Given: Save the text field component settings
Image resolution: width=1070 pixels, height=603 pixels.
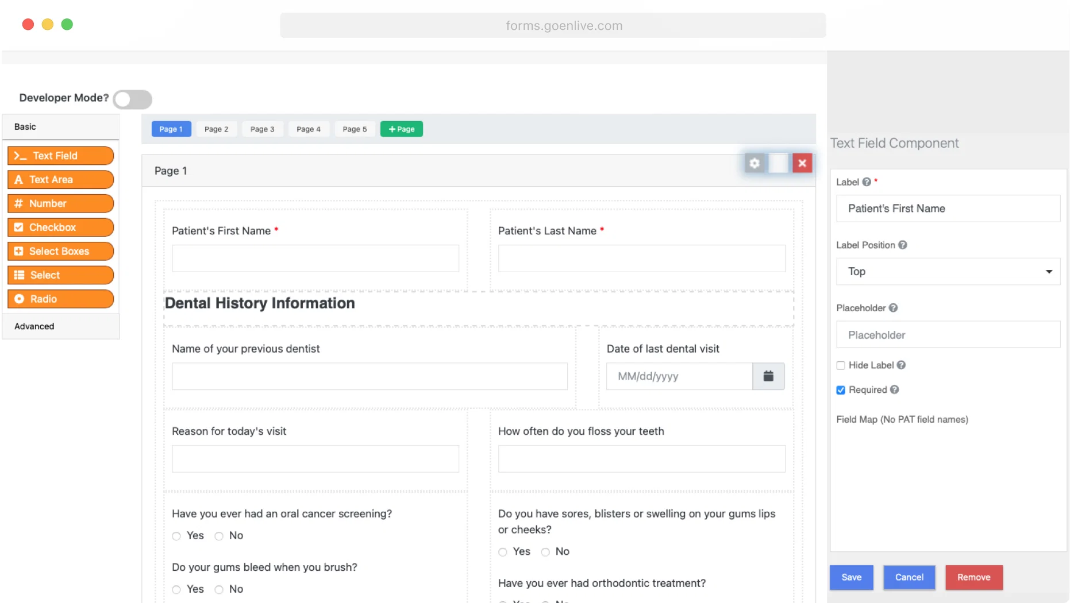Looking at the screenshot, I should tap(851, 577).
